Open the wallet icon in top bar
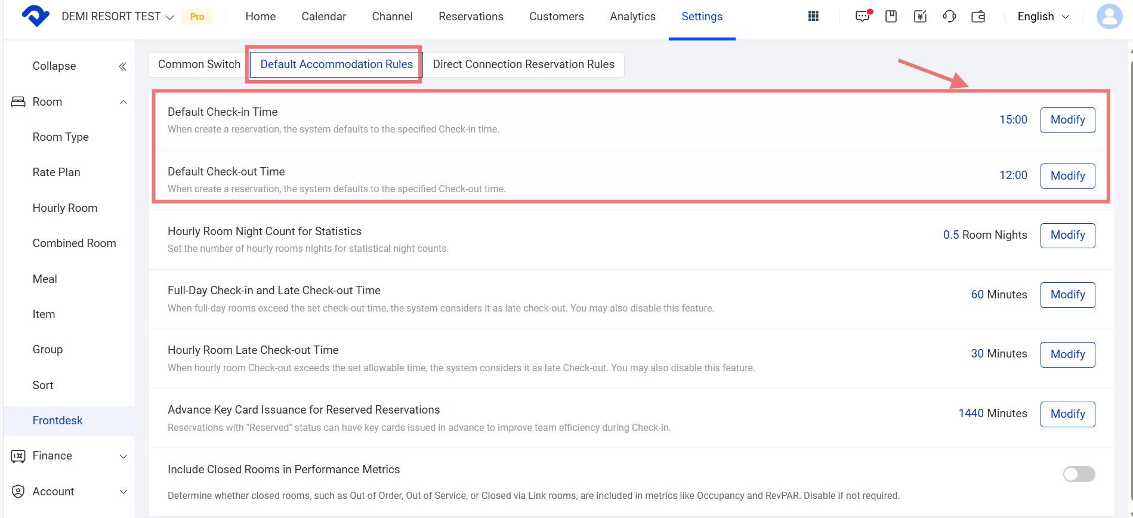Viewport: 1133px width, 518px height. (978, 17)
